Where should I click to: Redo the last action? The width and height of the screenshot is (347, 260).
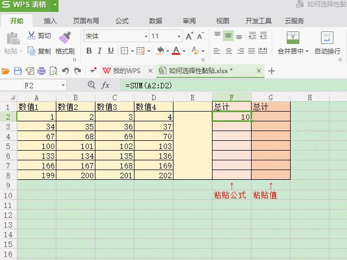point(78,71)
